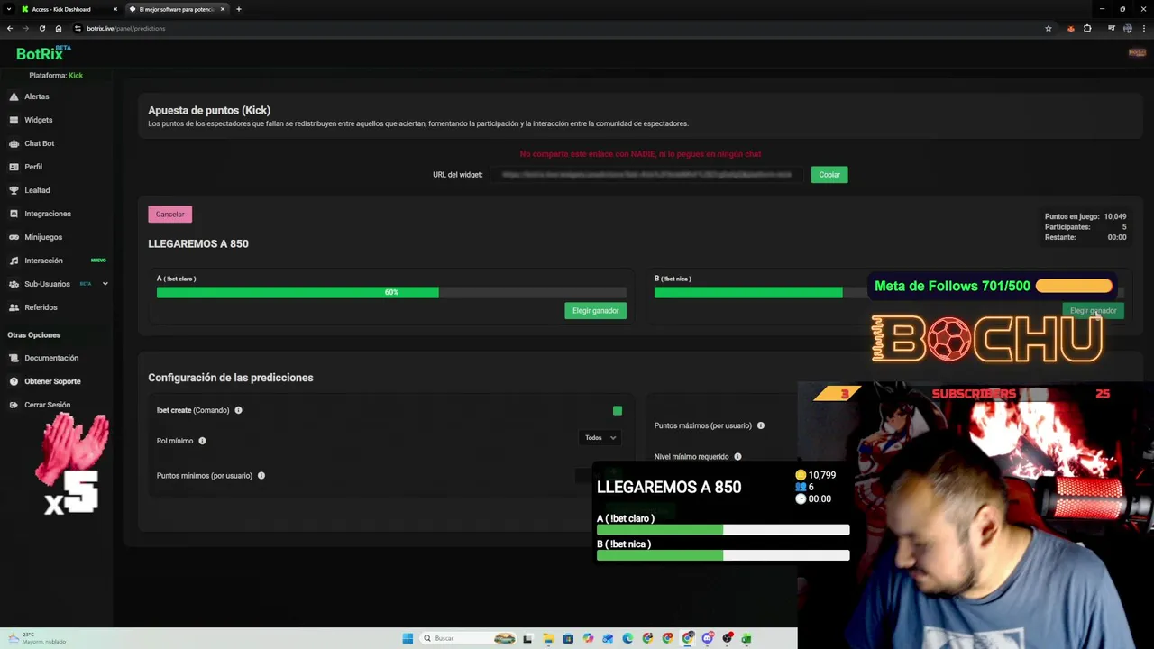Expand the Sub-Usuarios submenu chevron

point(105,284)
